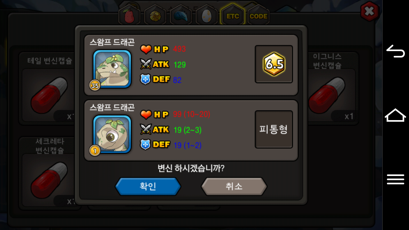Confirm transformation with the blue 확인 button
The image size is (409, 230).
(x=148, y=187)
